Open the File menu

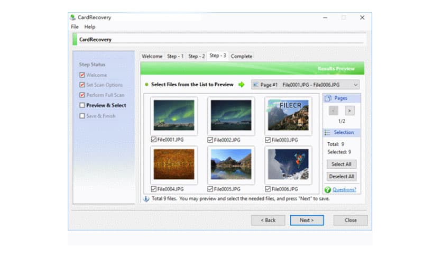(x=75, y=27)
